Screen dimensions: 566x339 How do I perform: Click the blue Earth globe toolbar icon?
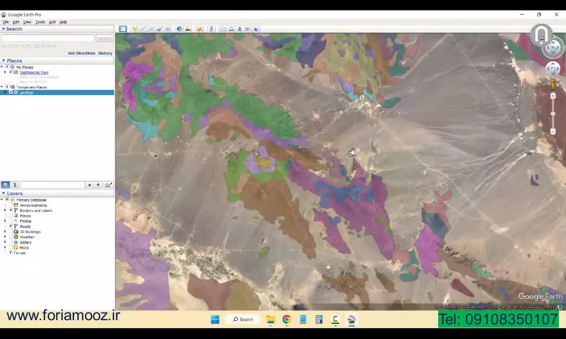[256, 29]
